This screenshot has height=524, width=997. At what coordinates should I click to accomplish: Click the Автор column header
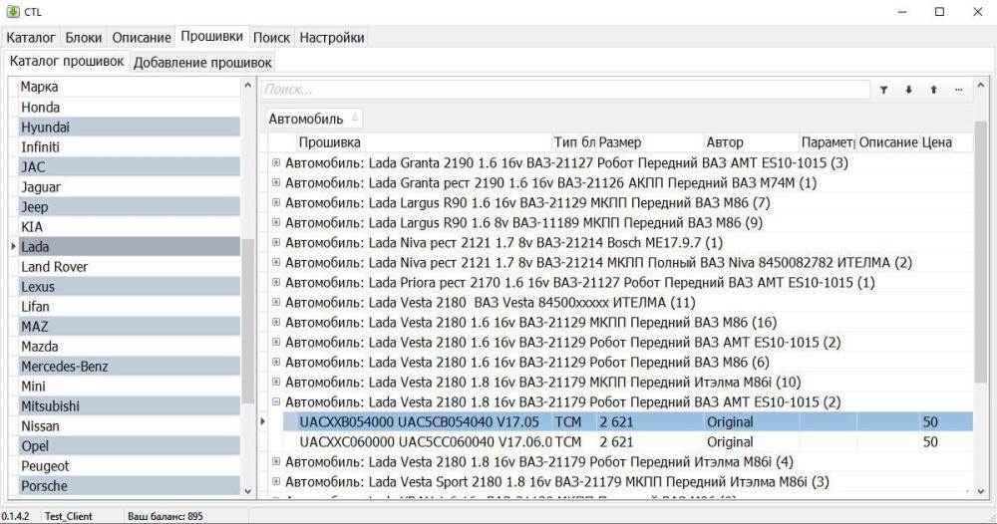tap(725, 142)
